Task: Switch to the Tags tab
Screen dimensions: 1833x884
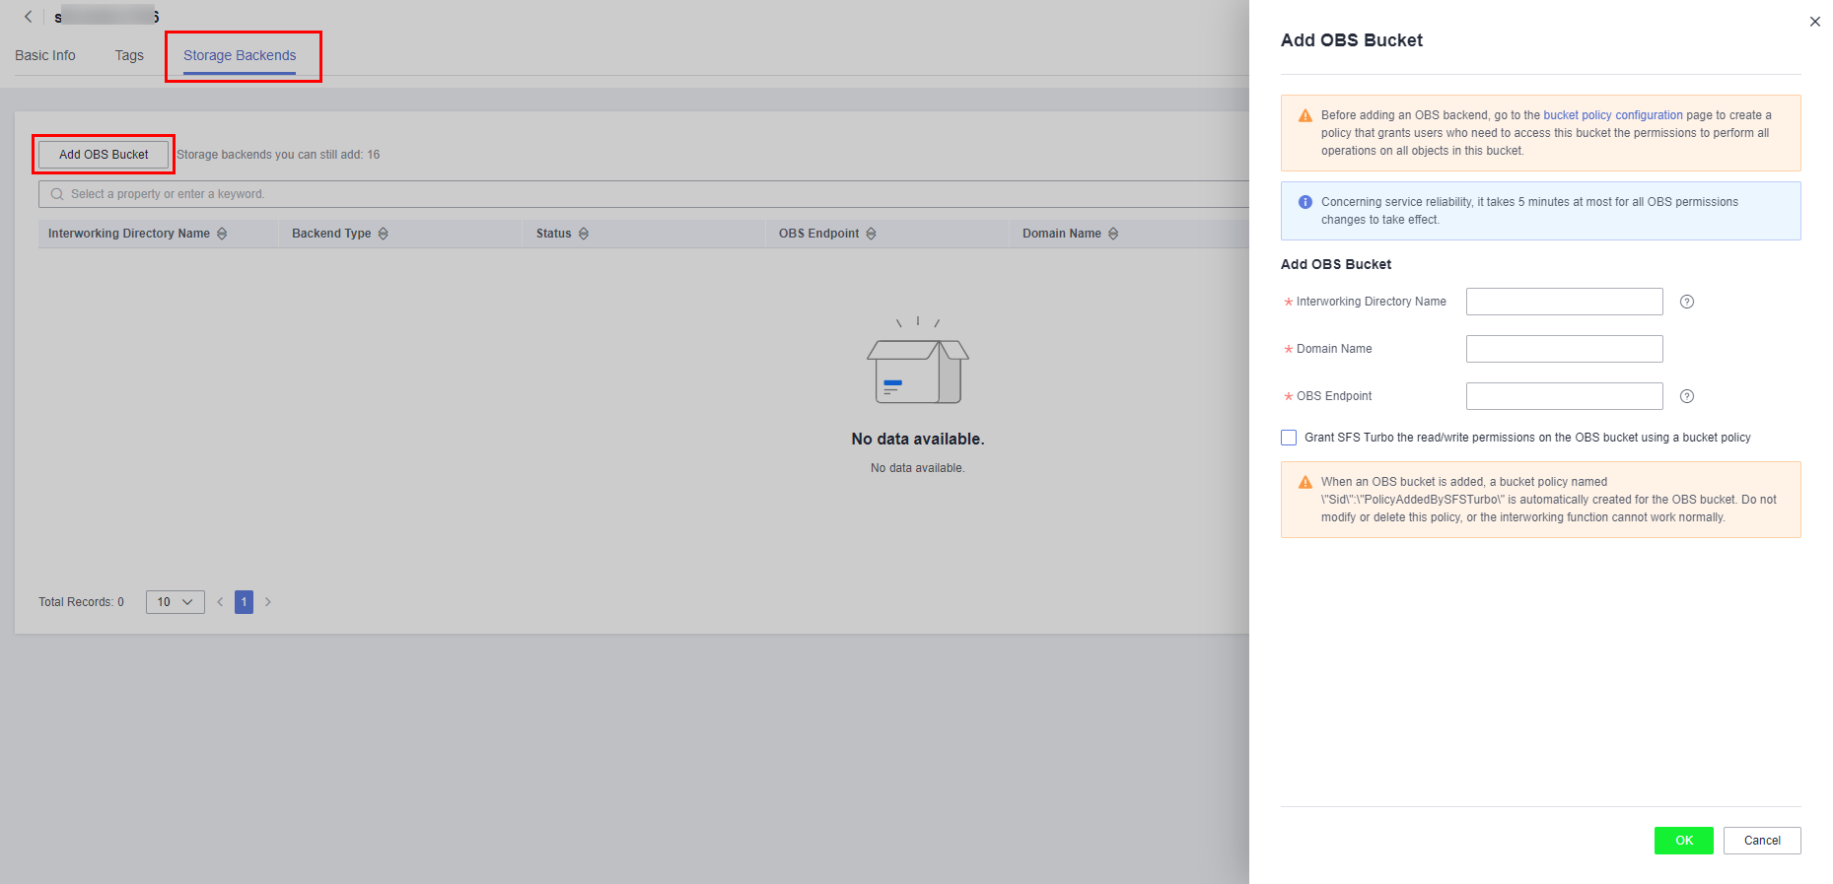Action: tap(129, 55)
